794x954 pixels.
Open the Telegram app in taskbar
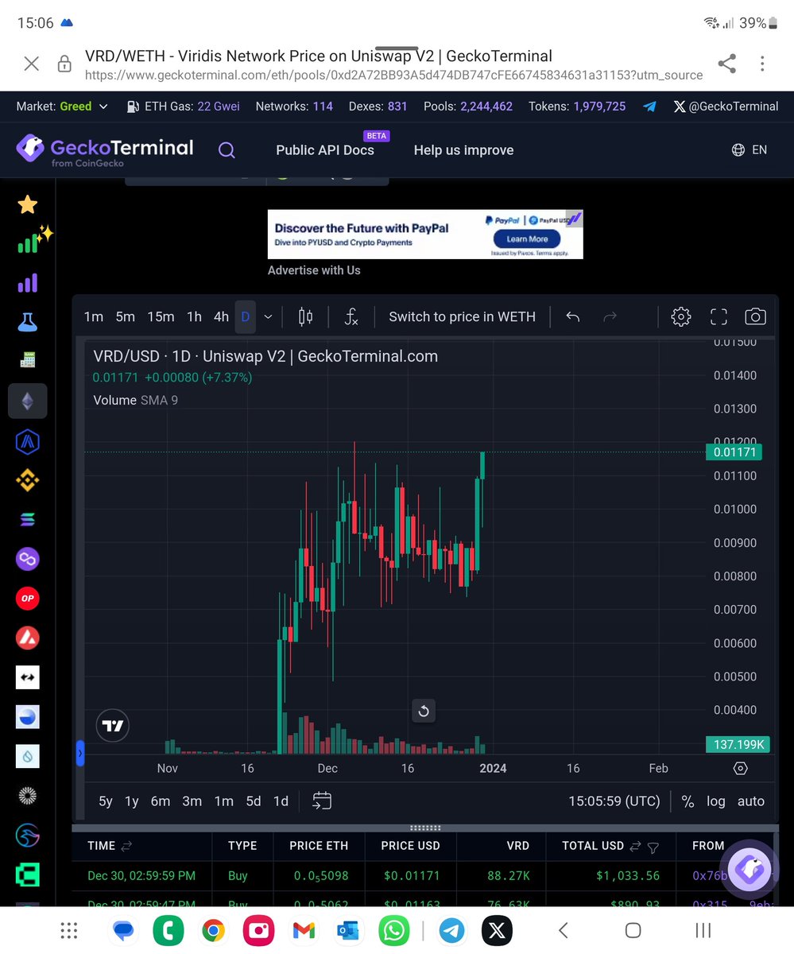[452, 929]
